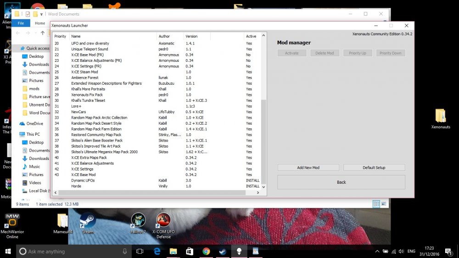Select the Restored Community Map Pack row
459x258 pixels.
[157, 135]
